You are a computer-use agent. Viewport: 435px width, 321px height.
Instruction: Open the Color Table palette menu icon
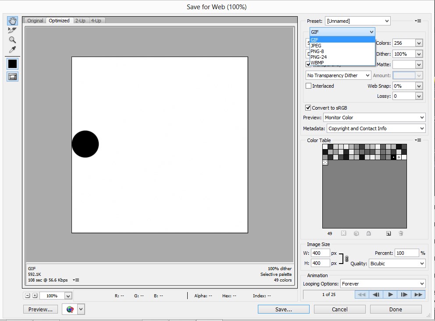coord(418,140)
